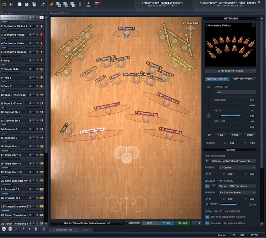Click the trash can icon below channels
Image resolution: width=266 pixels, height=238 pixels.
tap(36, 229)
